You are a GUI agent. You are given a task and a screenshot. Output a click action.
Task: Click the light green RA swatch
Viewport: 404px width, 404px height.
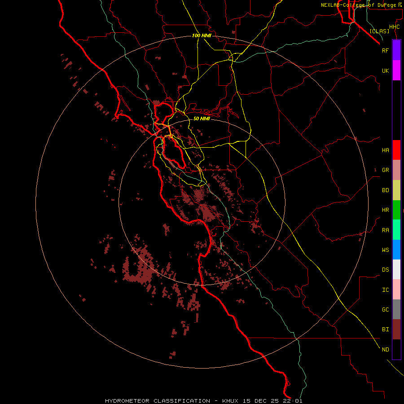coord(396,230)
